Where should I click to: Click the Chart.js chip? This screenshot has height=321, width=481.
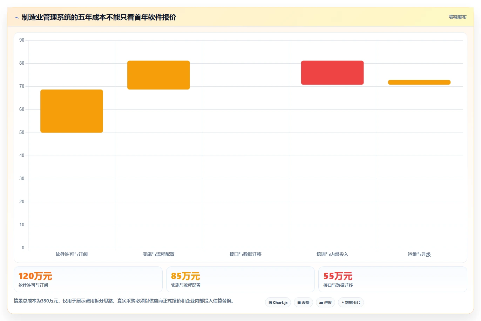[x=278, y=302]
